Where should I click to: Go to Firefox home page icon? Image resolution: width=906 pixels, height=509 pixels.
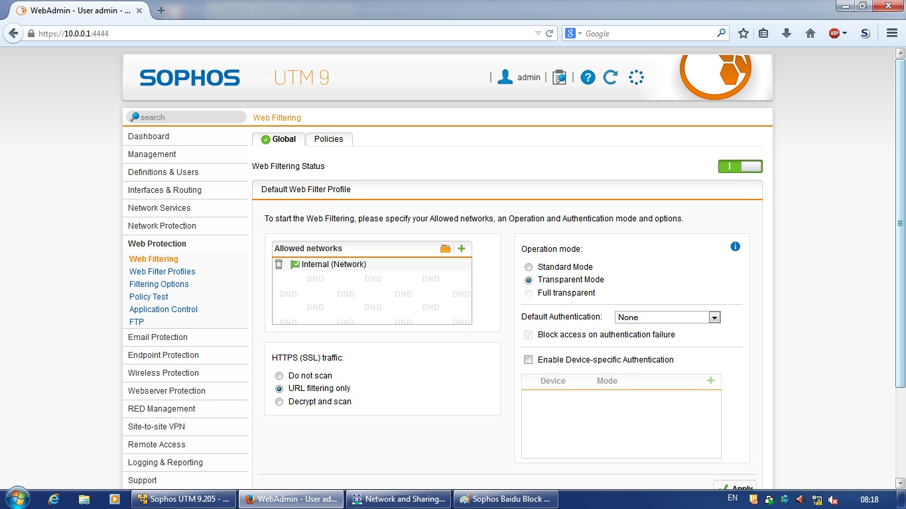tap(810, 33)
